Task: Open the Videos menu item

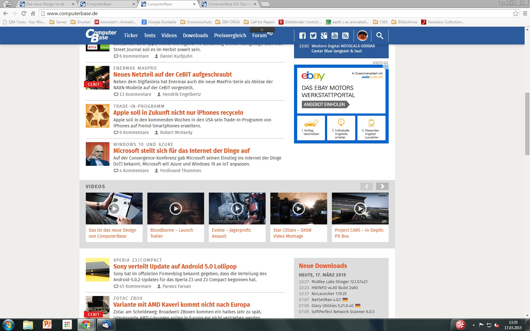Action: point(169,35)
